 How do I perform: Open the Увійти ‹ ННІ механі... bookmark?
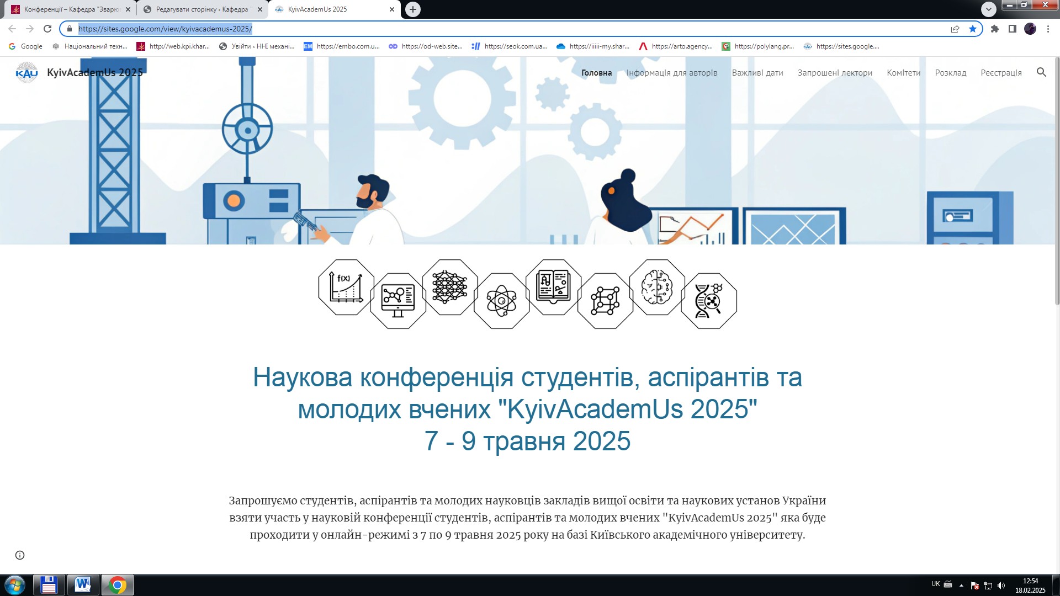pyautogui.click(x=257, y=46)
